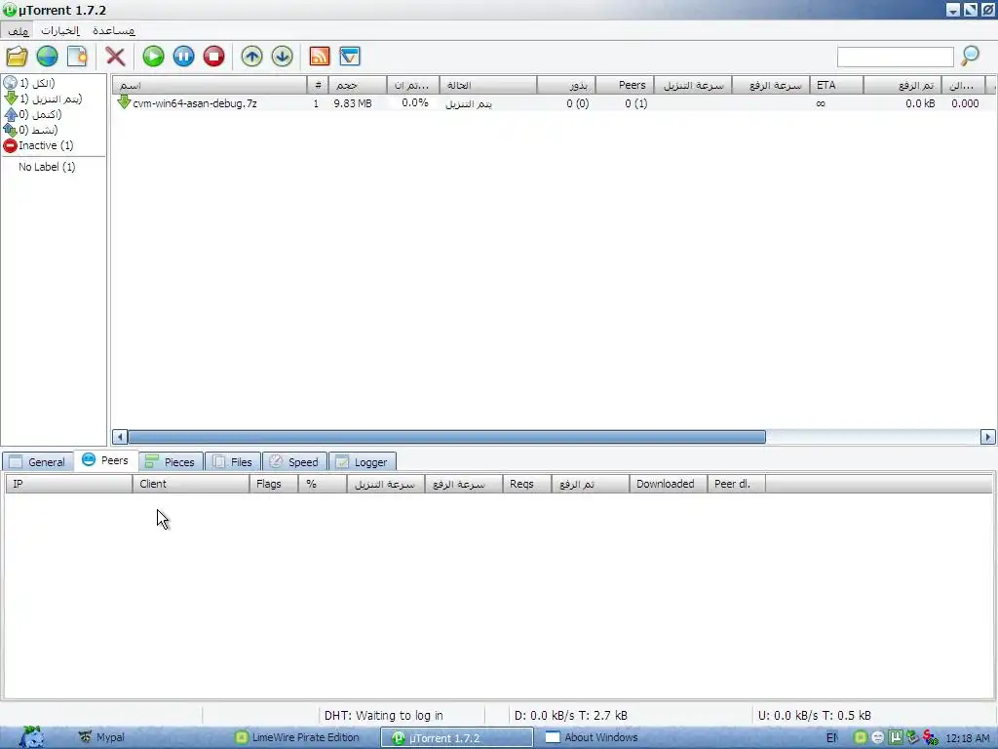This screenshot has width=998, height=749.
Task: Sort by the ETA column header
Action: [836, 86]
